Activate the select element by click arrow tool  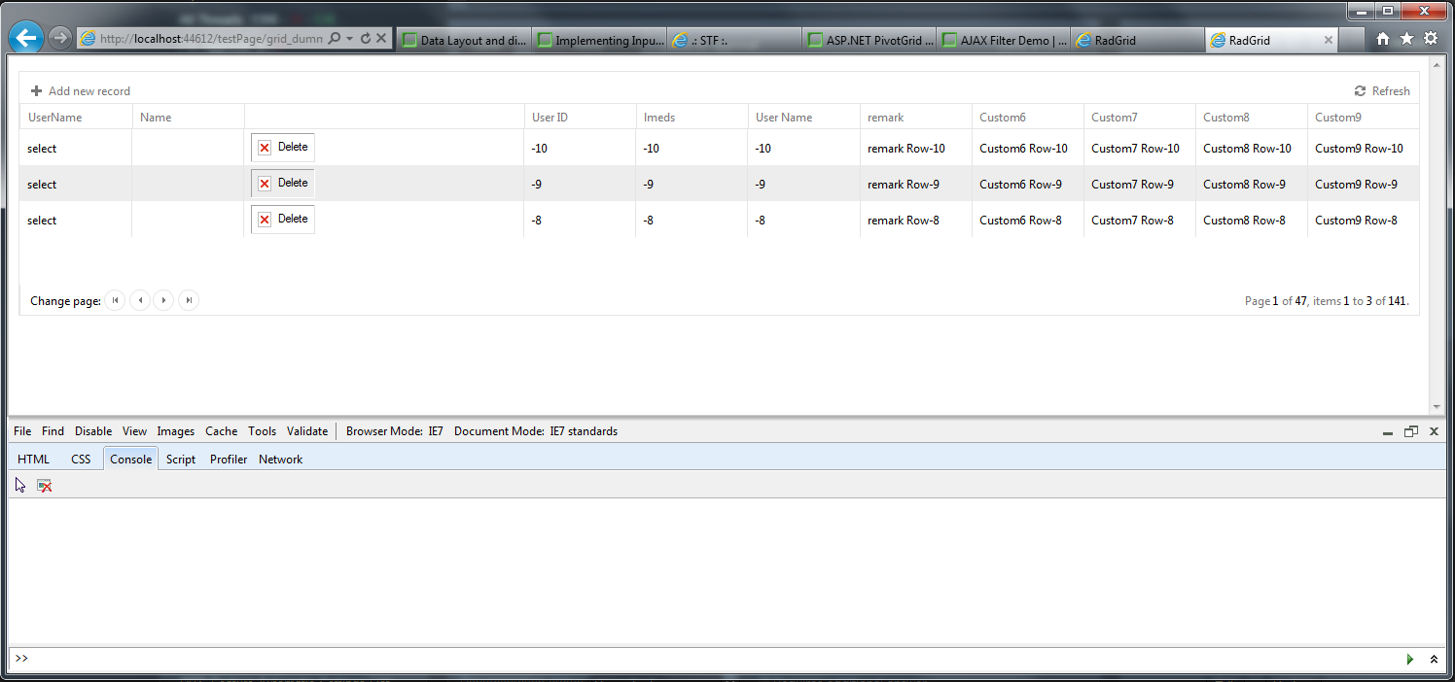[x=20, y=485]
